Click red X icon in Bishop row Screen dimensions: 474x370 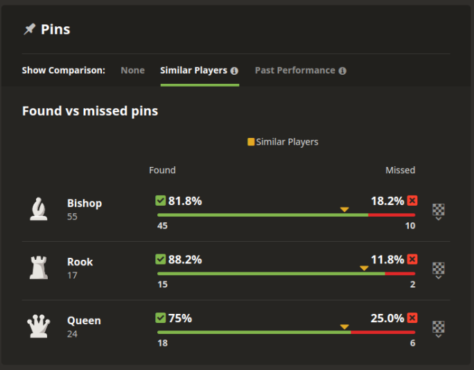(x=412, y=200)
